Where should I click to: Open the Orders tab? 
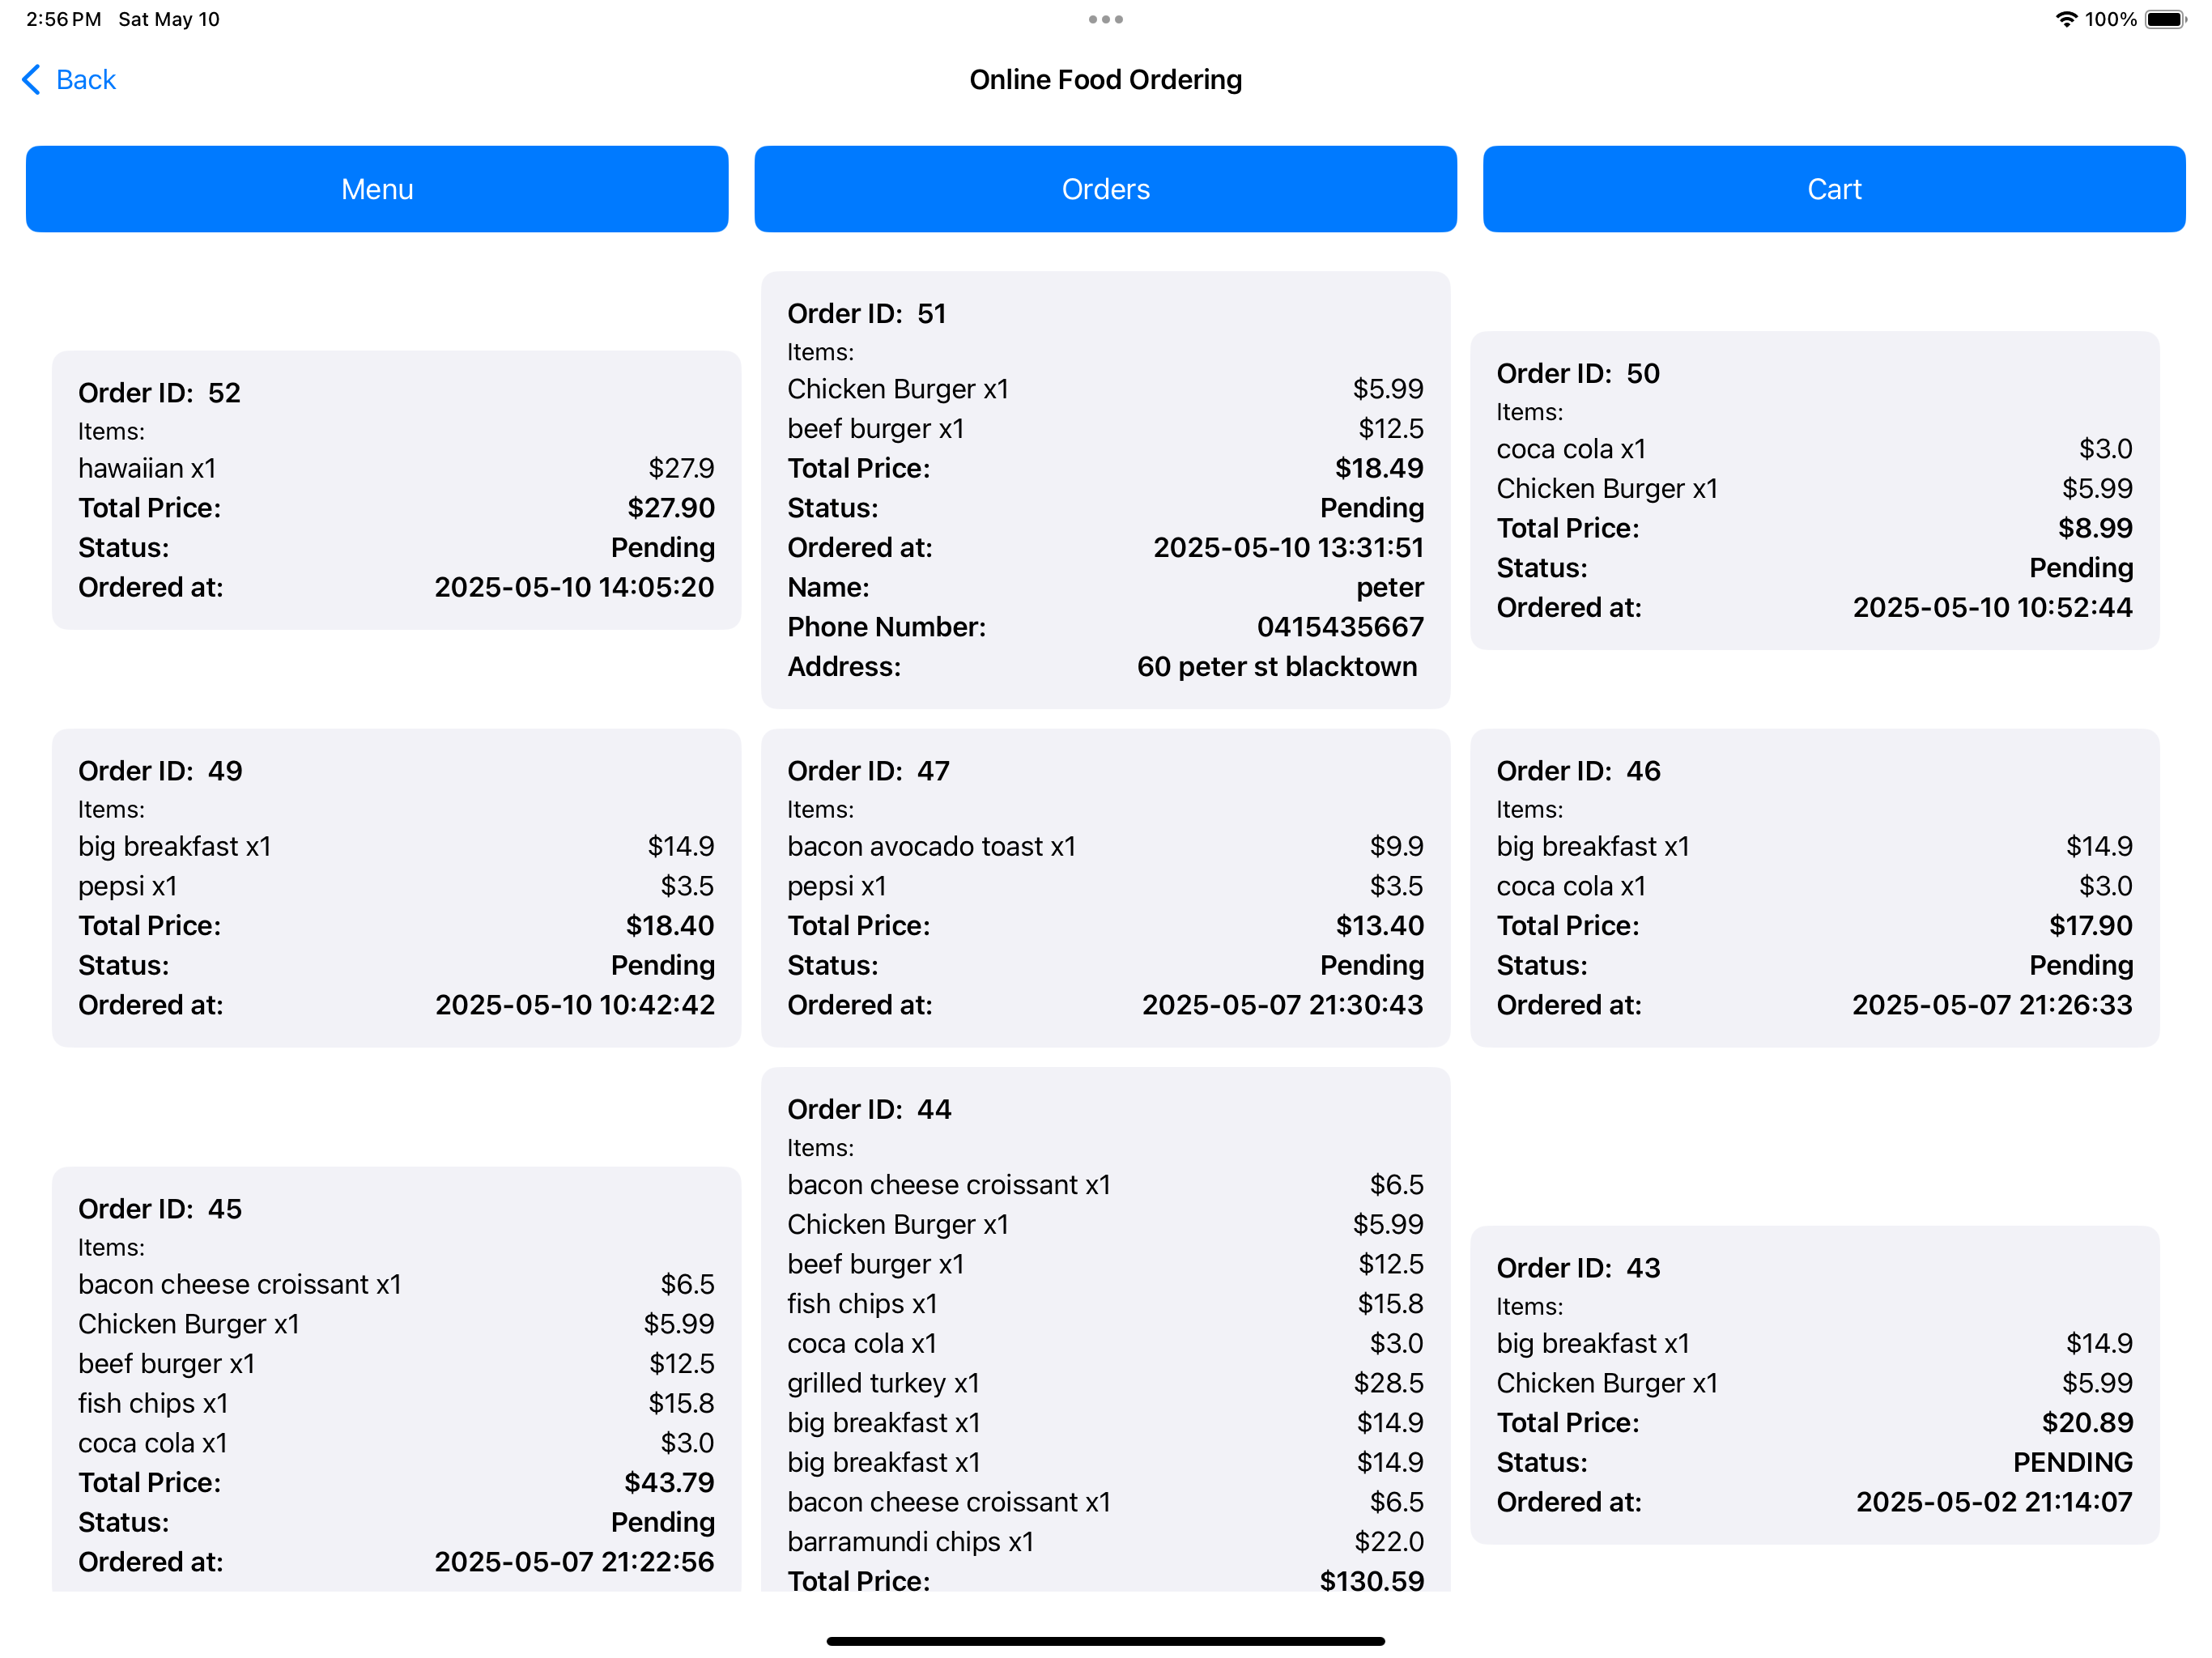tap(1105, 189)
